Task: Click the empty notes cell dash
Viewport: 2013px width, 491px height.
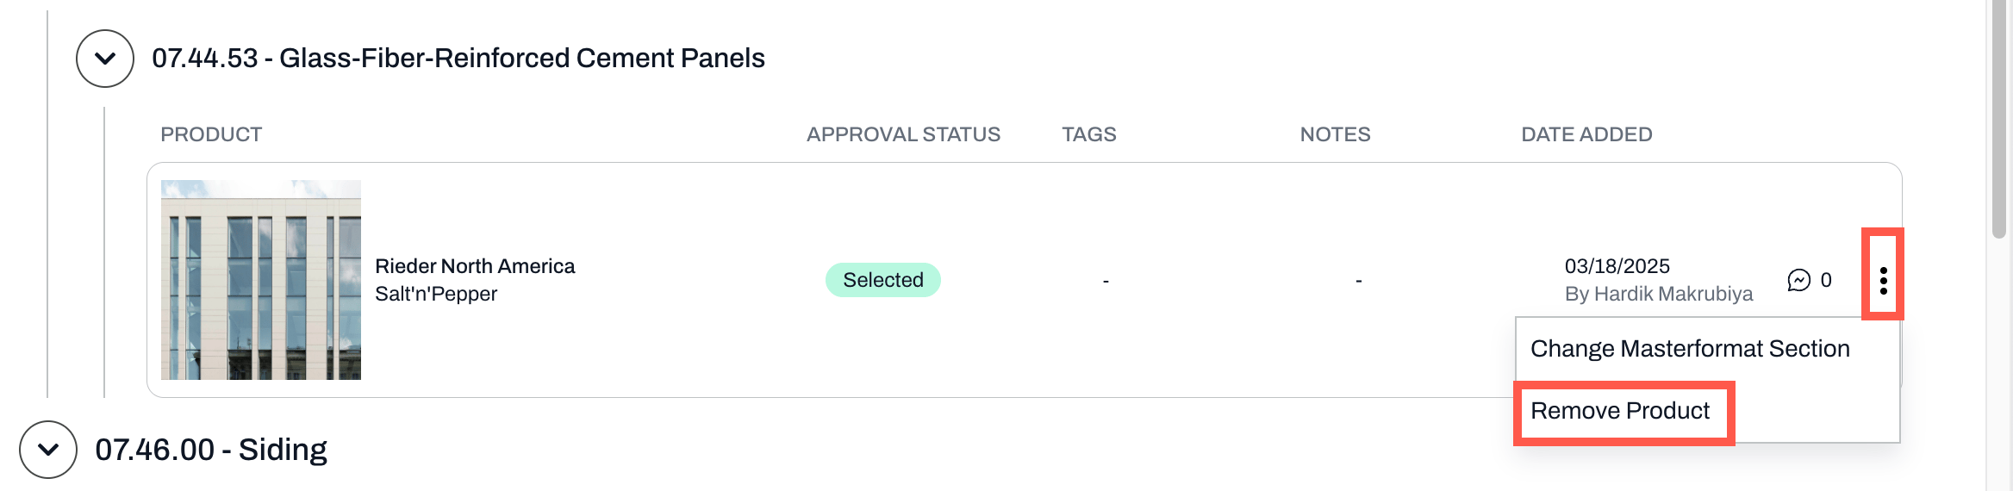Action: [x=1359, y=281]
